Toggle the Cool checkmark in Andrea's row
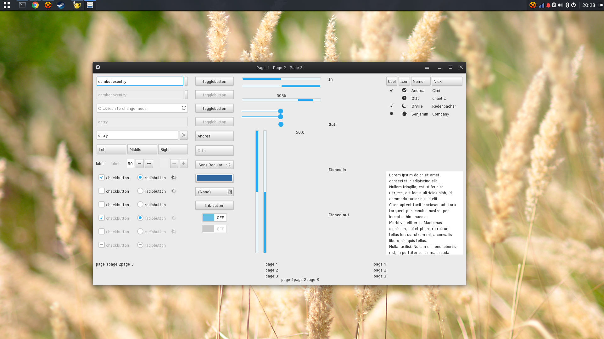 391,90
